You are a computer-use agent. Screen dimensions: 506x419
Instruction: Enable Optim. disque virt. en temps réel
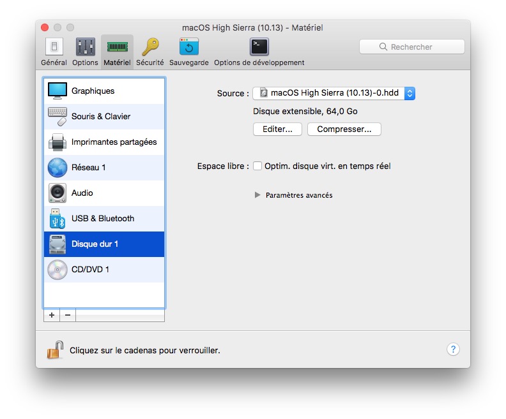[x=257, y=166]
